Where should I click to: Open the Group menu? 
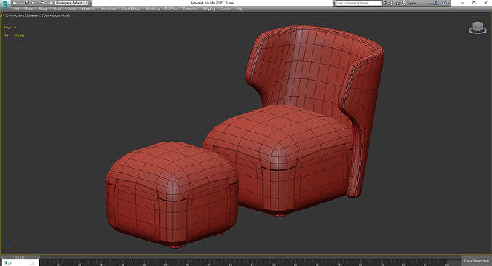[43, 9]
